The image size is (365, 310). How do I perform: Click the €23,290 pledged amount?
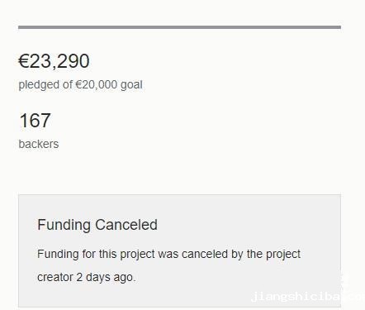54,61
